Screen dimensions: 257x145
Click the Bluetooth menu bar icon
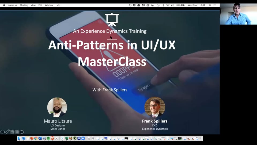tap(163, 5)
